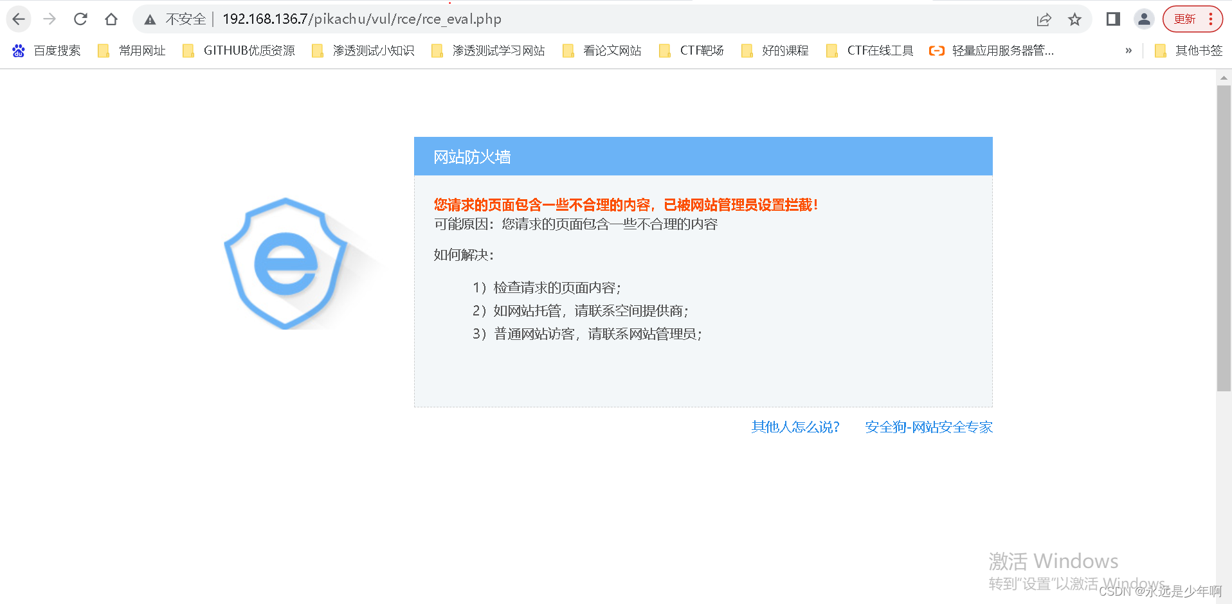The image size is (1232, 604).
Task: Open the 其他书签 folder
Action: (1189, 51)
